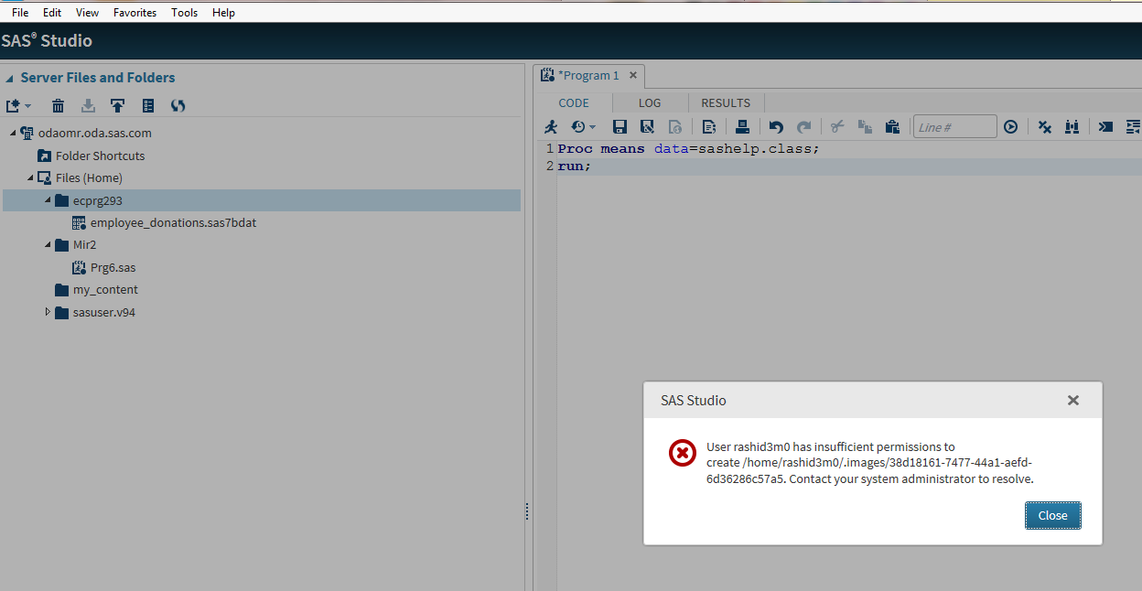Screen dimensions: 1142x591
Task: Undo the last code edit
Action: pyautogui.click(x=774, y=126)
